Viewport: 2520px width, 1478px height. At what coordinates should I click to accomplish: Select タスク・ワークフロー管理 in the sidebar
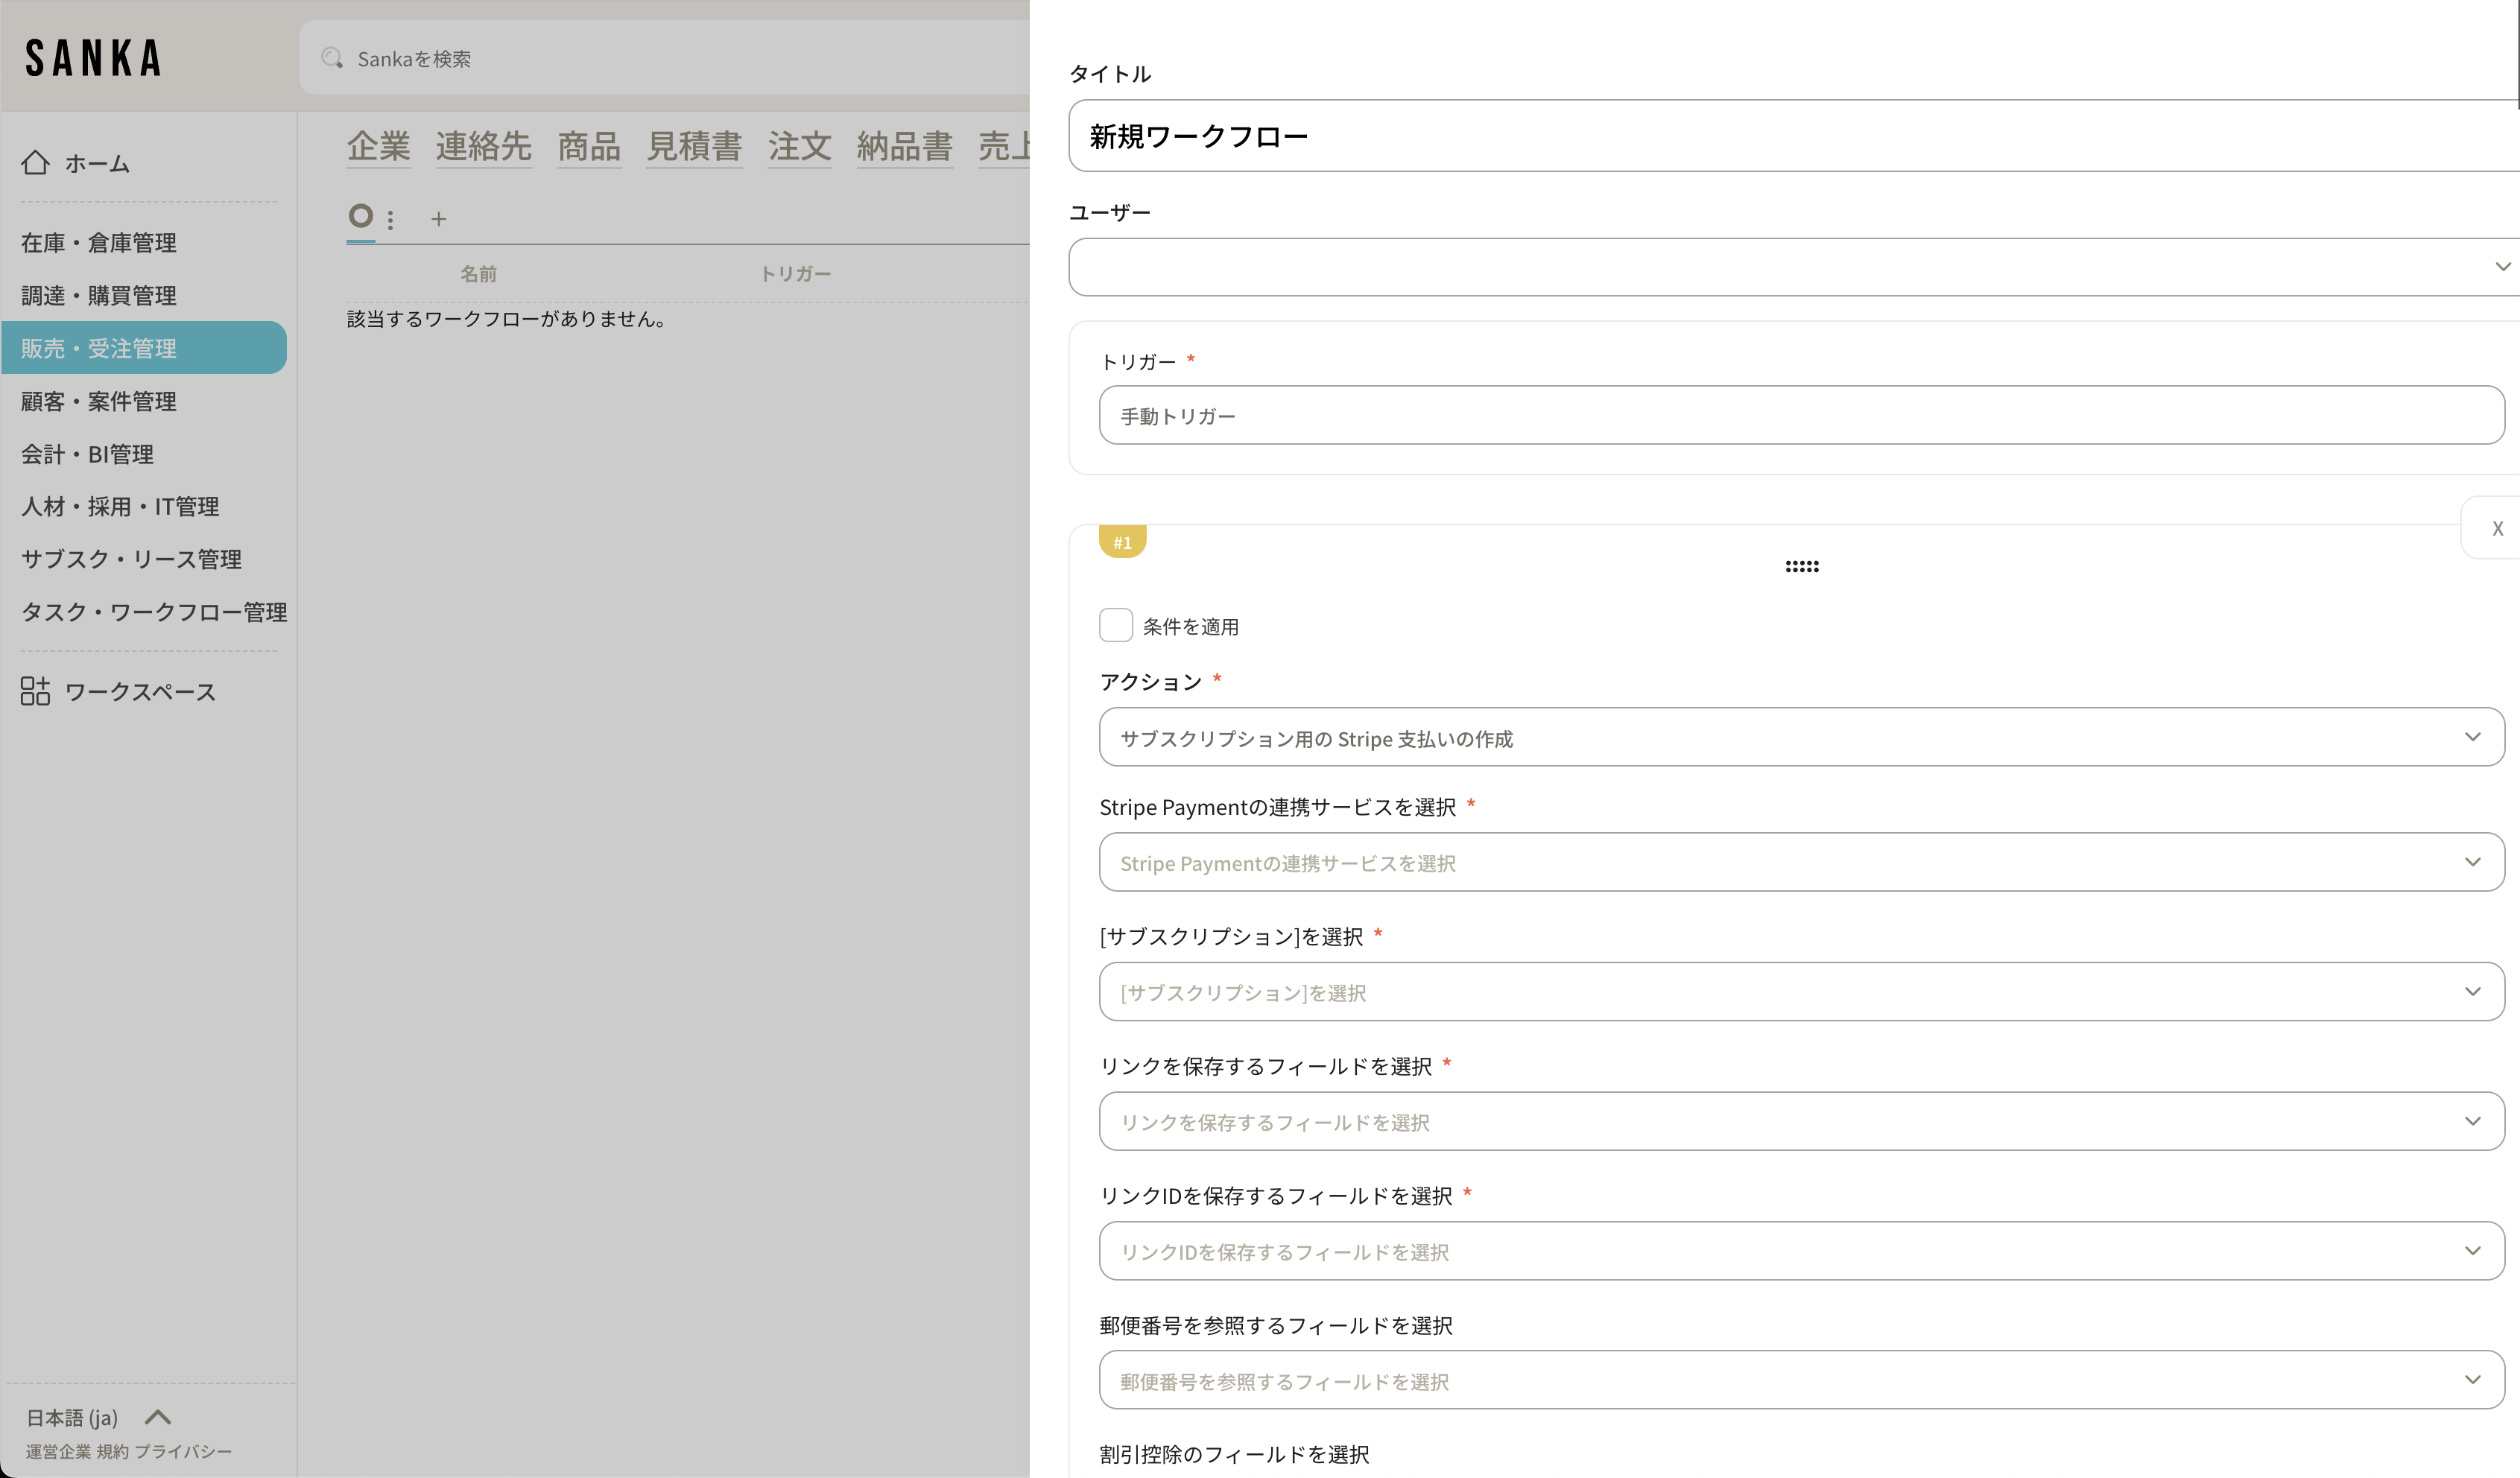[154, 612]
